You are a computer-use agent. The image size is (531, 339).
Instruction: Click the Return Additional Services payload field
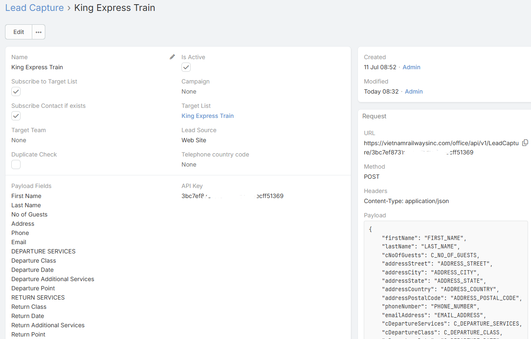coord(48,325)
